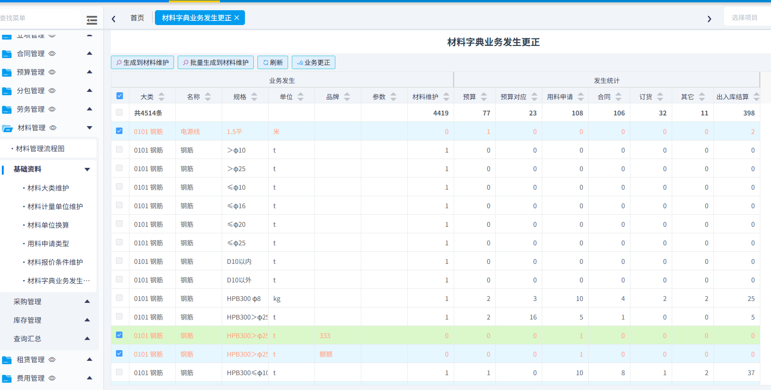Image resolution: width=771 pixels, height=390 pixels.
Task: Expand the 库存管理 submenu arrow
Action: 87,320
